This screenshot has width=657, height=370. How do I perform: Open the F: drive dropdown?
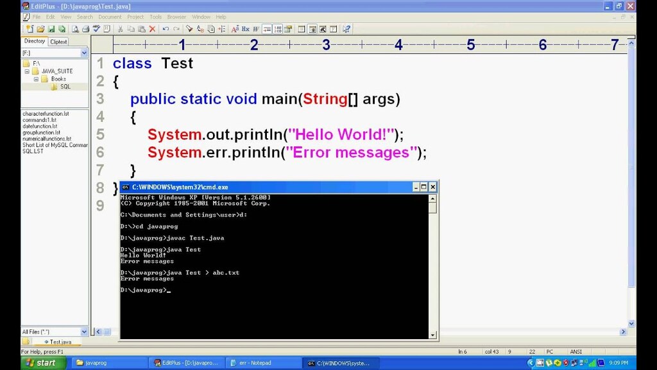pos(84,53)
